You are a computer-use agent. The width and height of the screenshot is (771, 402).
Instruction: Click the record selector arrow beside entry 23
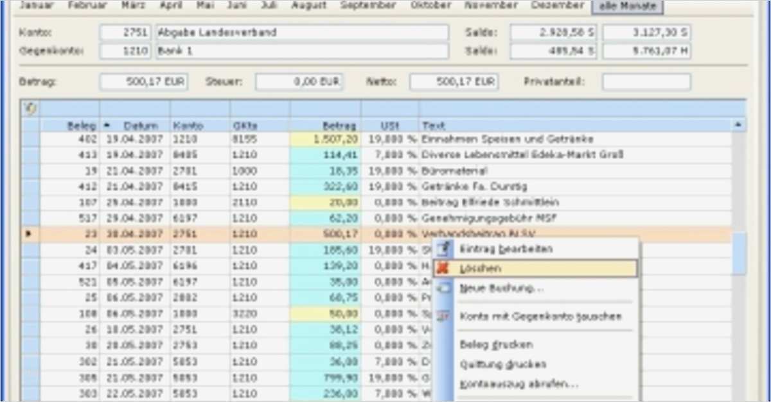(29, 233)
